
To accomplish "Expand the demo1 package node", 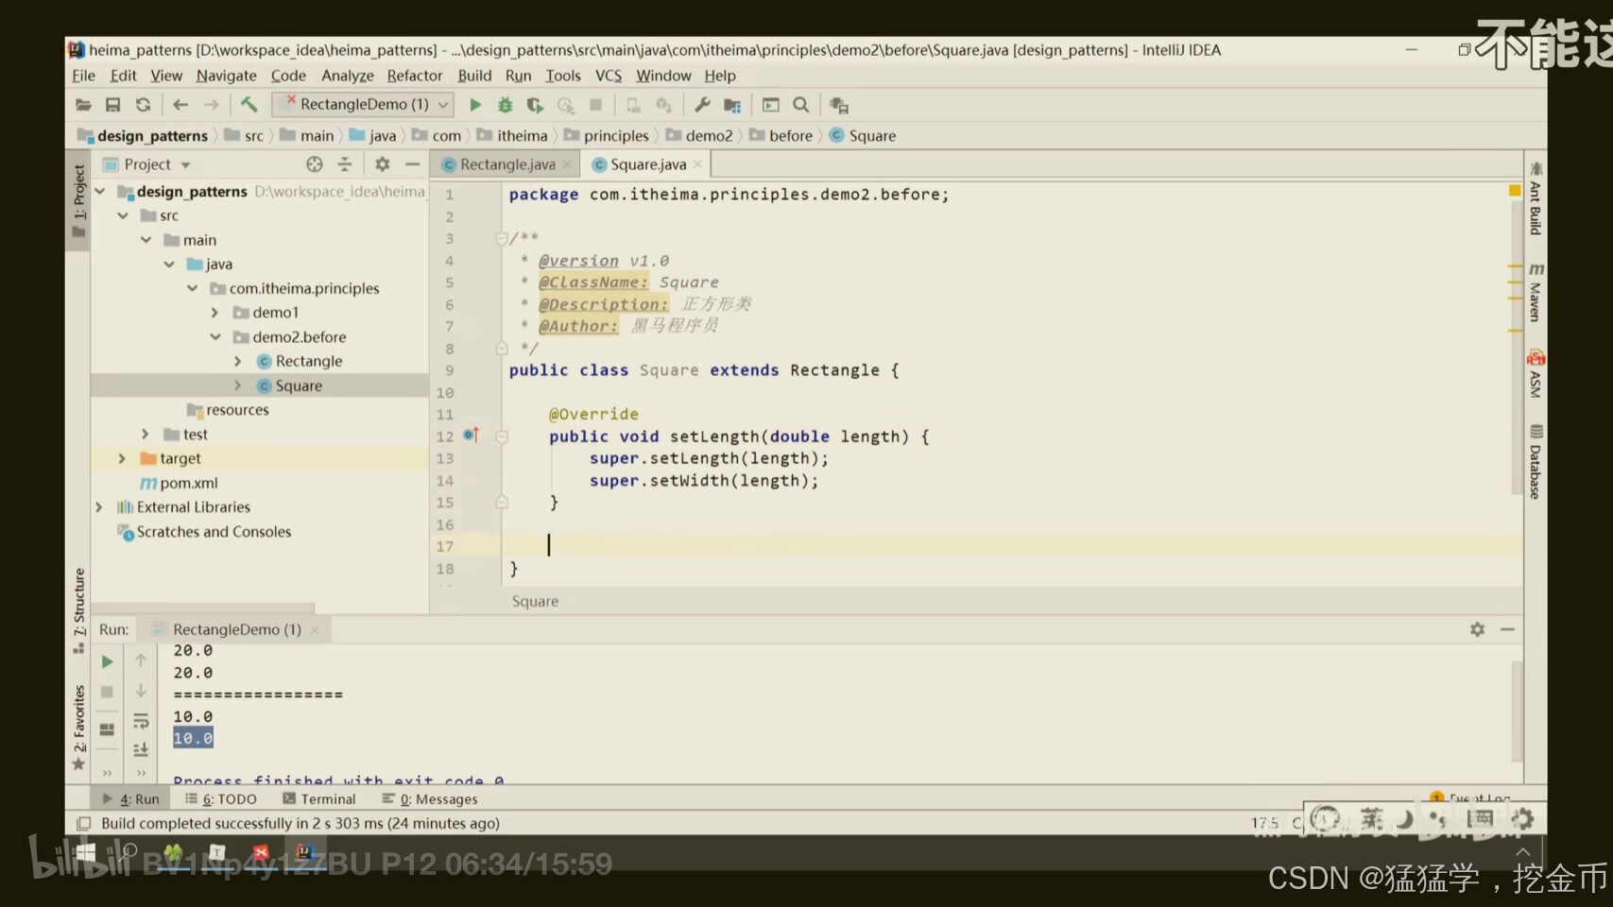I will click(x=214, y=313).
